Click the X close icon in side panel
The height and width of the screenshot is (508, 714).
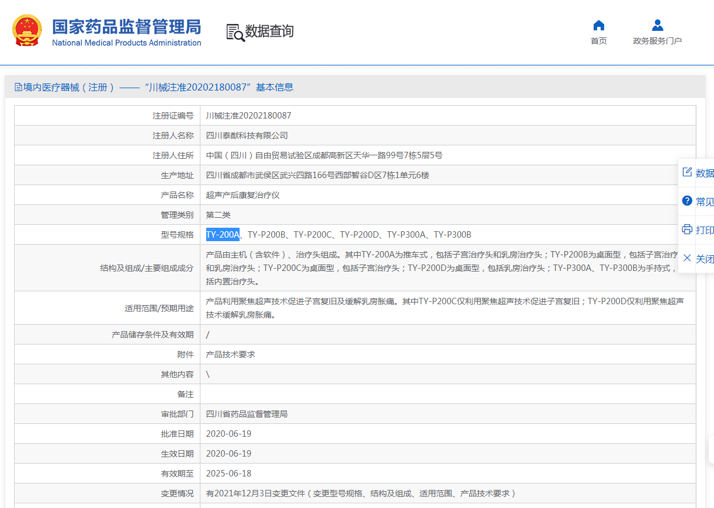pos(687,258)
